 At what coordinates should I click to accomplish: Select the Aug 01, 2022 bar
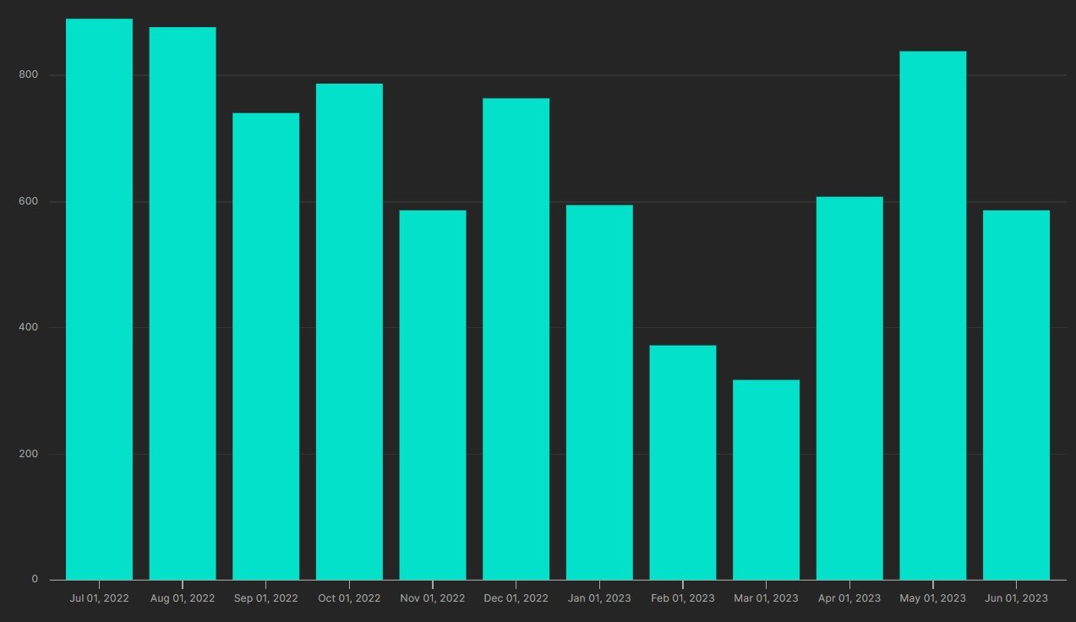click(183, 303)
